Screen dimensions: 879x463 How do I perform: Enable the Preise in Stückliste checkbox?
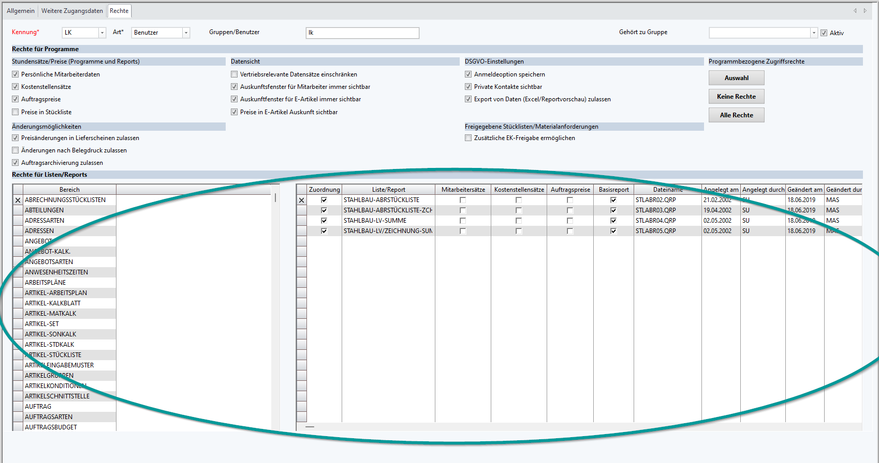coord(16,112)
